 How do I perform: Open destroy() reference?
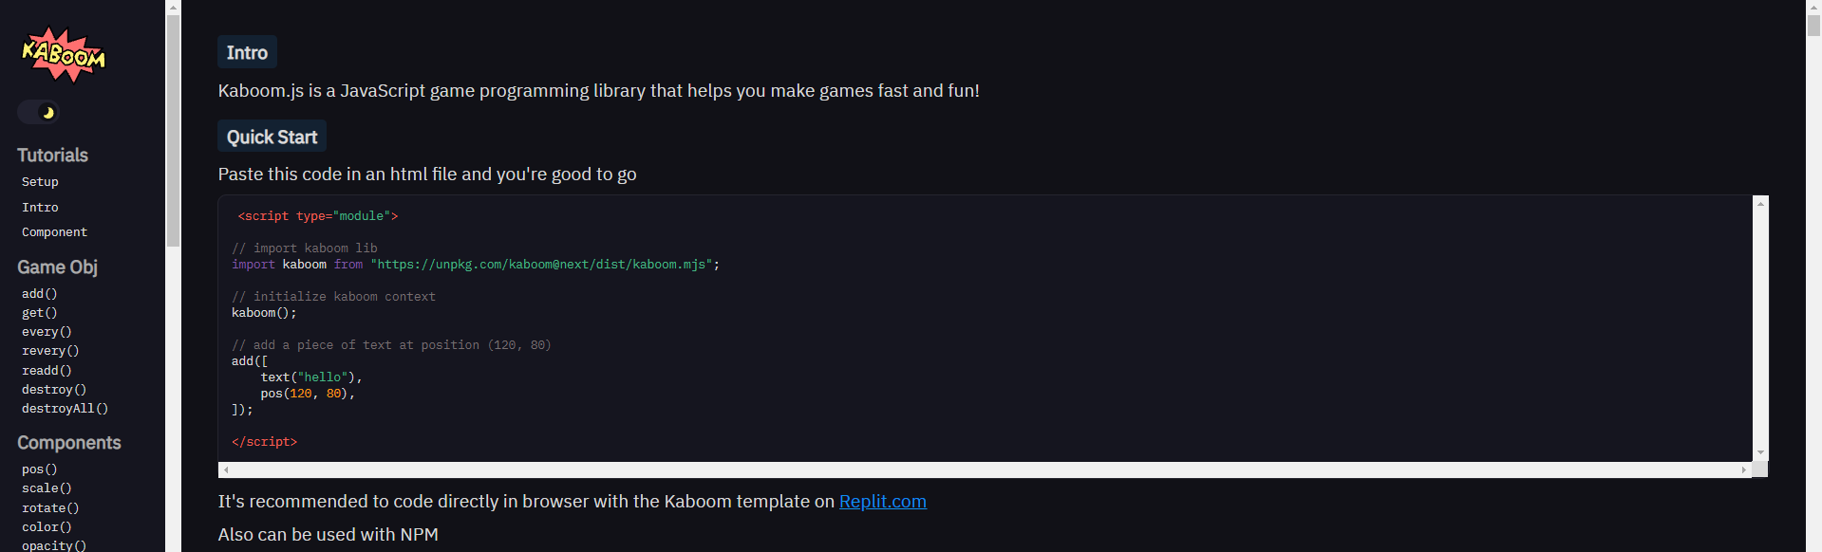pyautogui.click(x=54, y=389)
